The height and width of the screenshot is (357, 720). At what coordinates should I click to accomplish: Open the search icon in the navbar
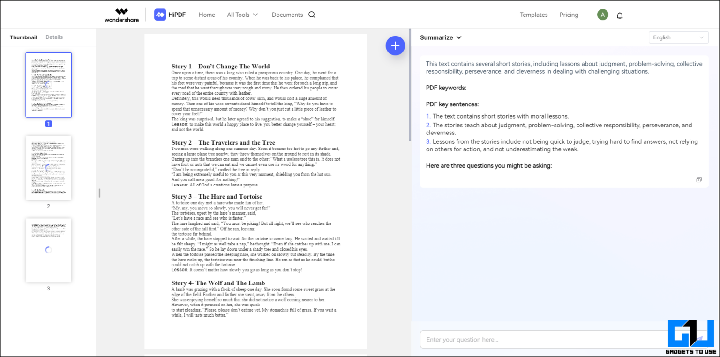(312, 15)
